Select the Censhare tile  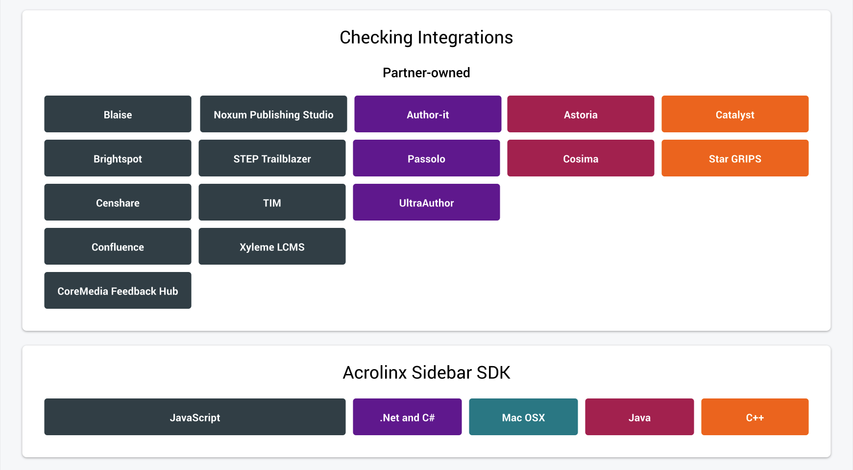pyautogui.click(x=118, y=202)
